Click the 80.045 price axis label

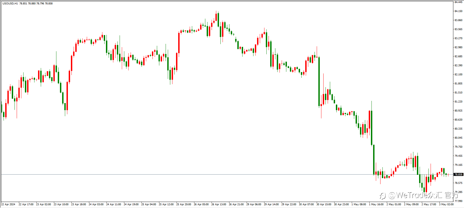click(x=459, y=138)
